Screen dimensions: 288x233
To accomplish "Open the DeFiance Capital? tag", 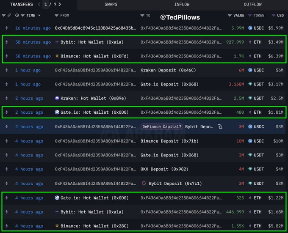I will coord(162,127).
